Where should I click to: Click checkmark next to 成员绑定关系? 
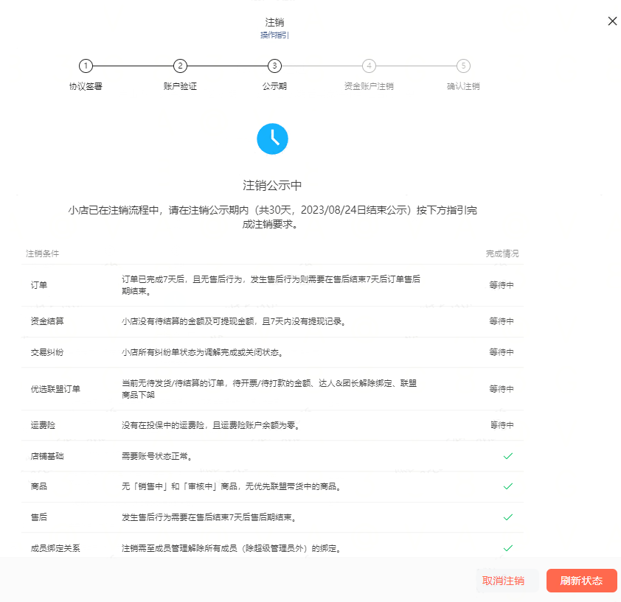click(507, 549)
